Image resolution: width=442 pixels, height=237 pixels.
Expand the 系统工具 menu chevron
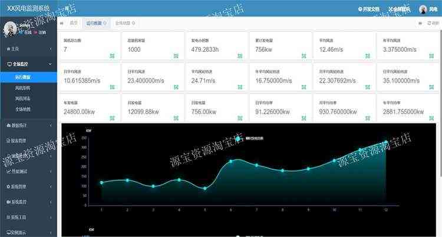51,218
